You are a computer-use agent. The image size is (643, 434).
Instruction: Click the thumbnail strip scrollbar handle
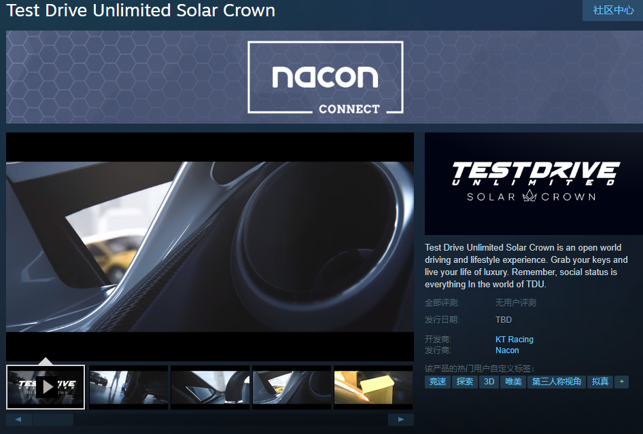(53, 419)
